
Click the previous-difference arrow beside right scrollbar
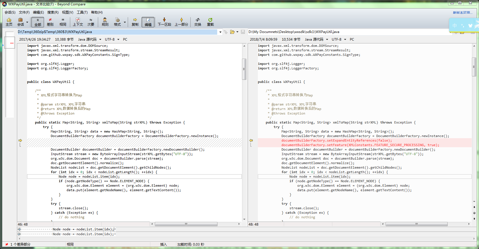pos(474,207)
